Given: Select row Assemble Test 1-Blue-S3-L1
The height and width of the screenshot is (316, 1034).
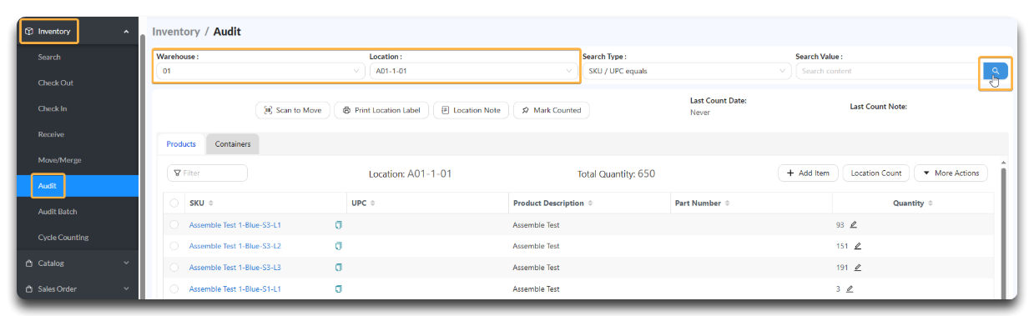Looking at the screenshot, I should tap(174, 225).
